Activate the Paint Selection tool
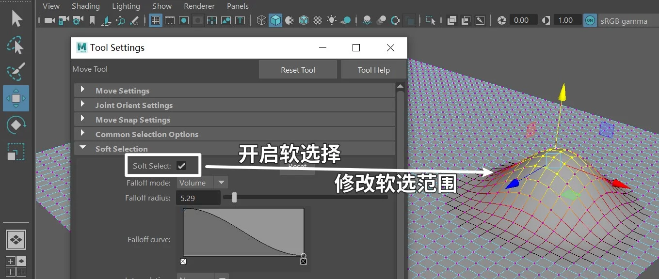The width and height of the screenshot is (659, 279). 16,72
